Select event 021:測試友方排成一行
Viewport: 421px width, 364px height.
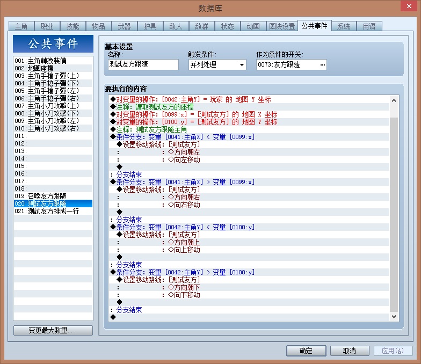click(x=53, y=211)
